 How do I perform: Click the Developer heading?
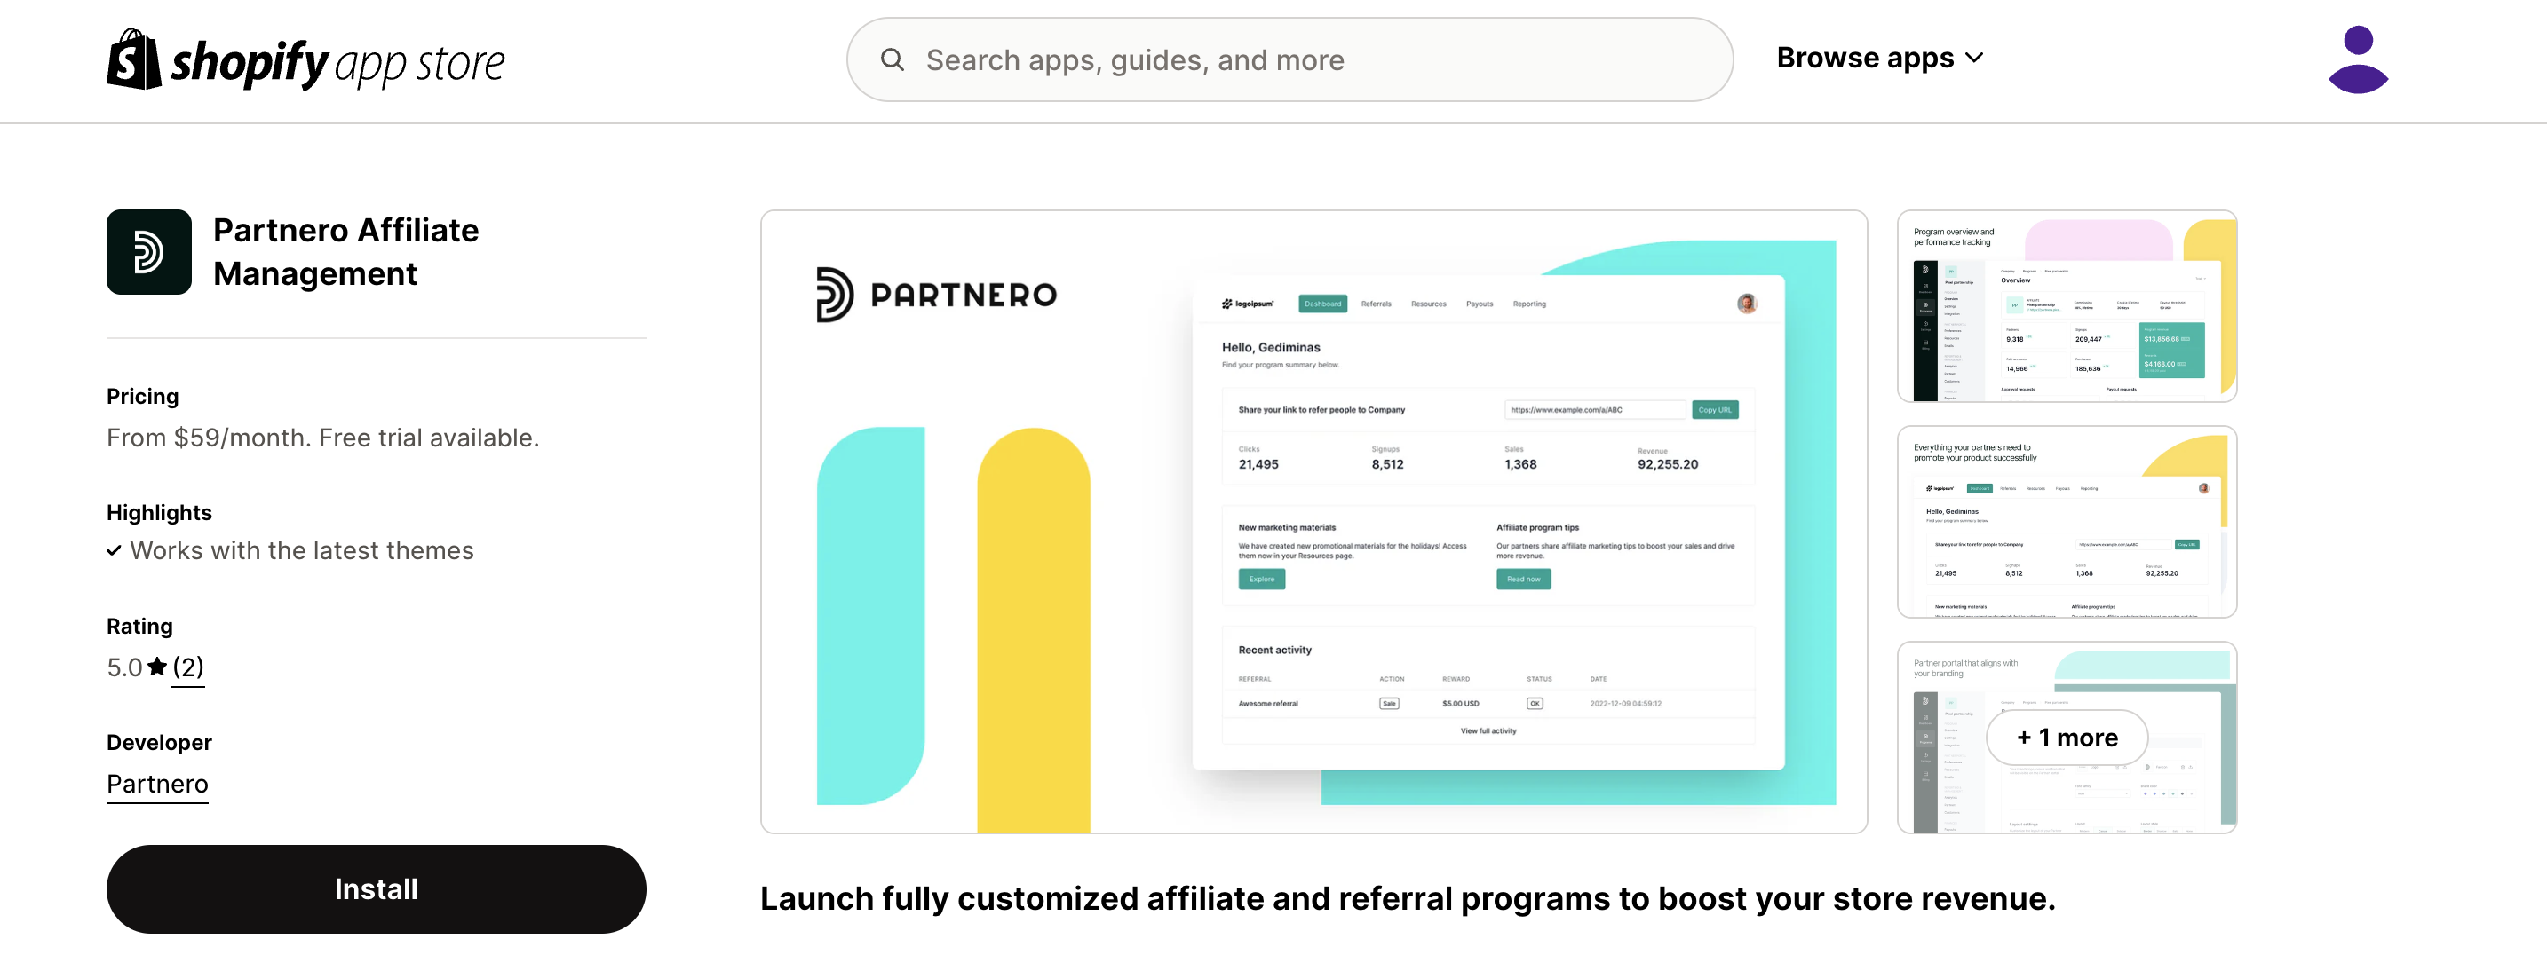(x=159, y=743)
